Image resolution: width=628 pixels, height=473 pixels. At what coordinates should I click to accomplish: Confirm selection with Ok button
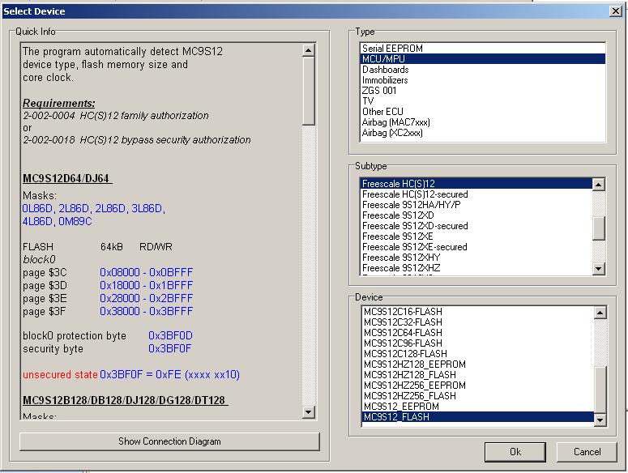point(515,452)
